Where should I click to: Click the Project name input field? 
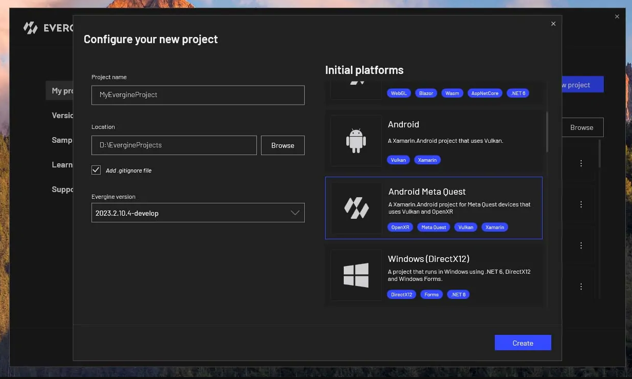coord(198,95)
